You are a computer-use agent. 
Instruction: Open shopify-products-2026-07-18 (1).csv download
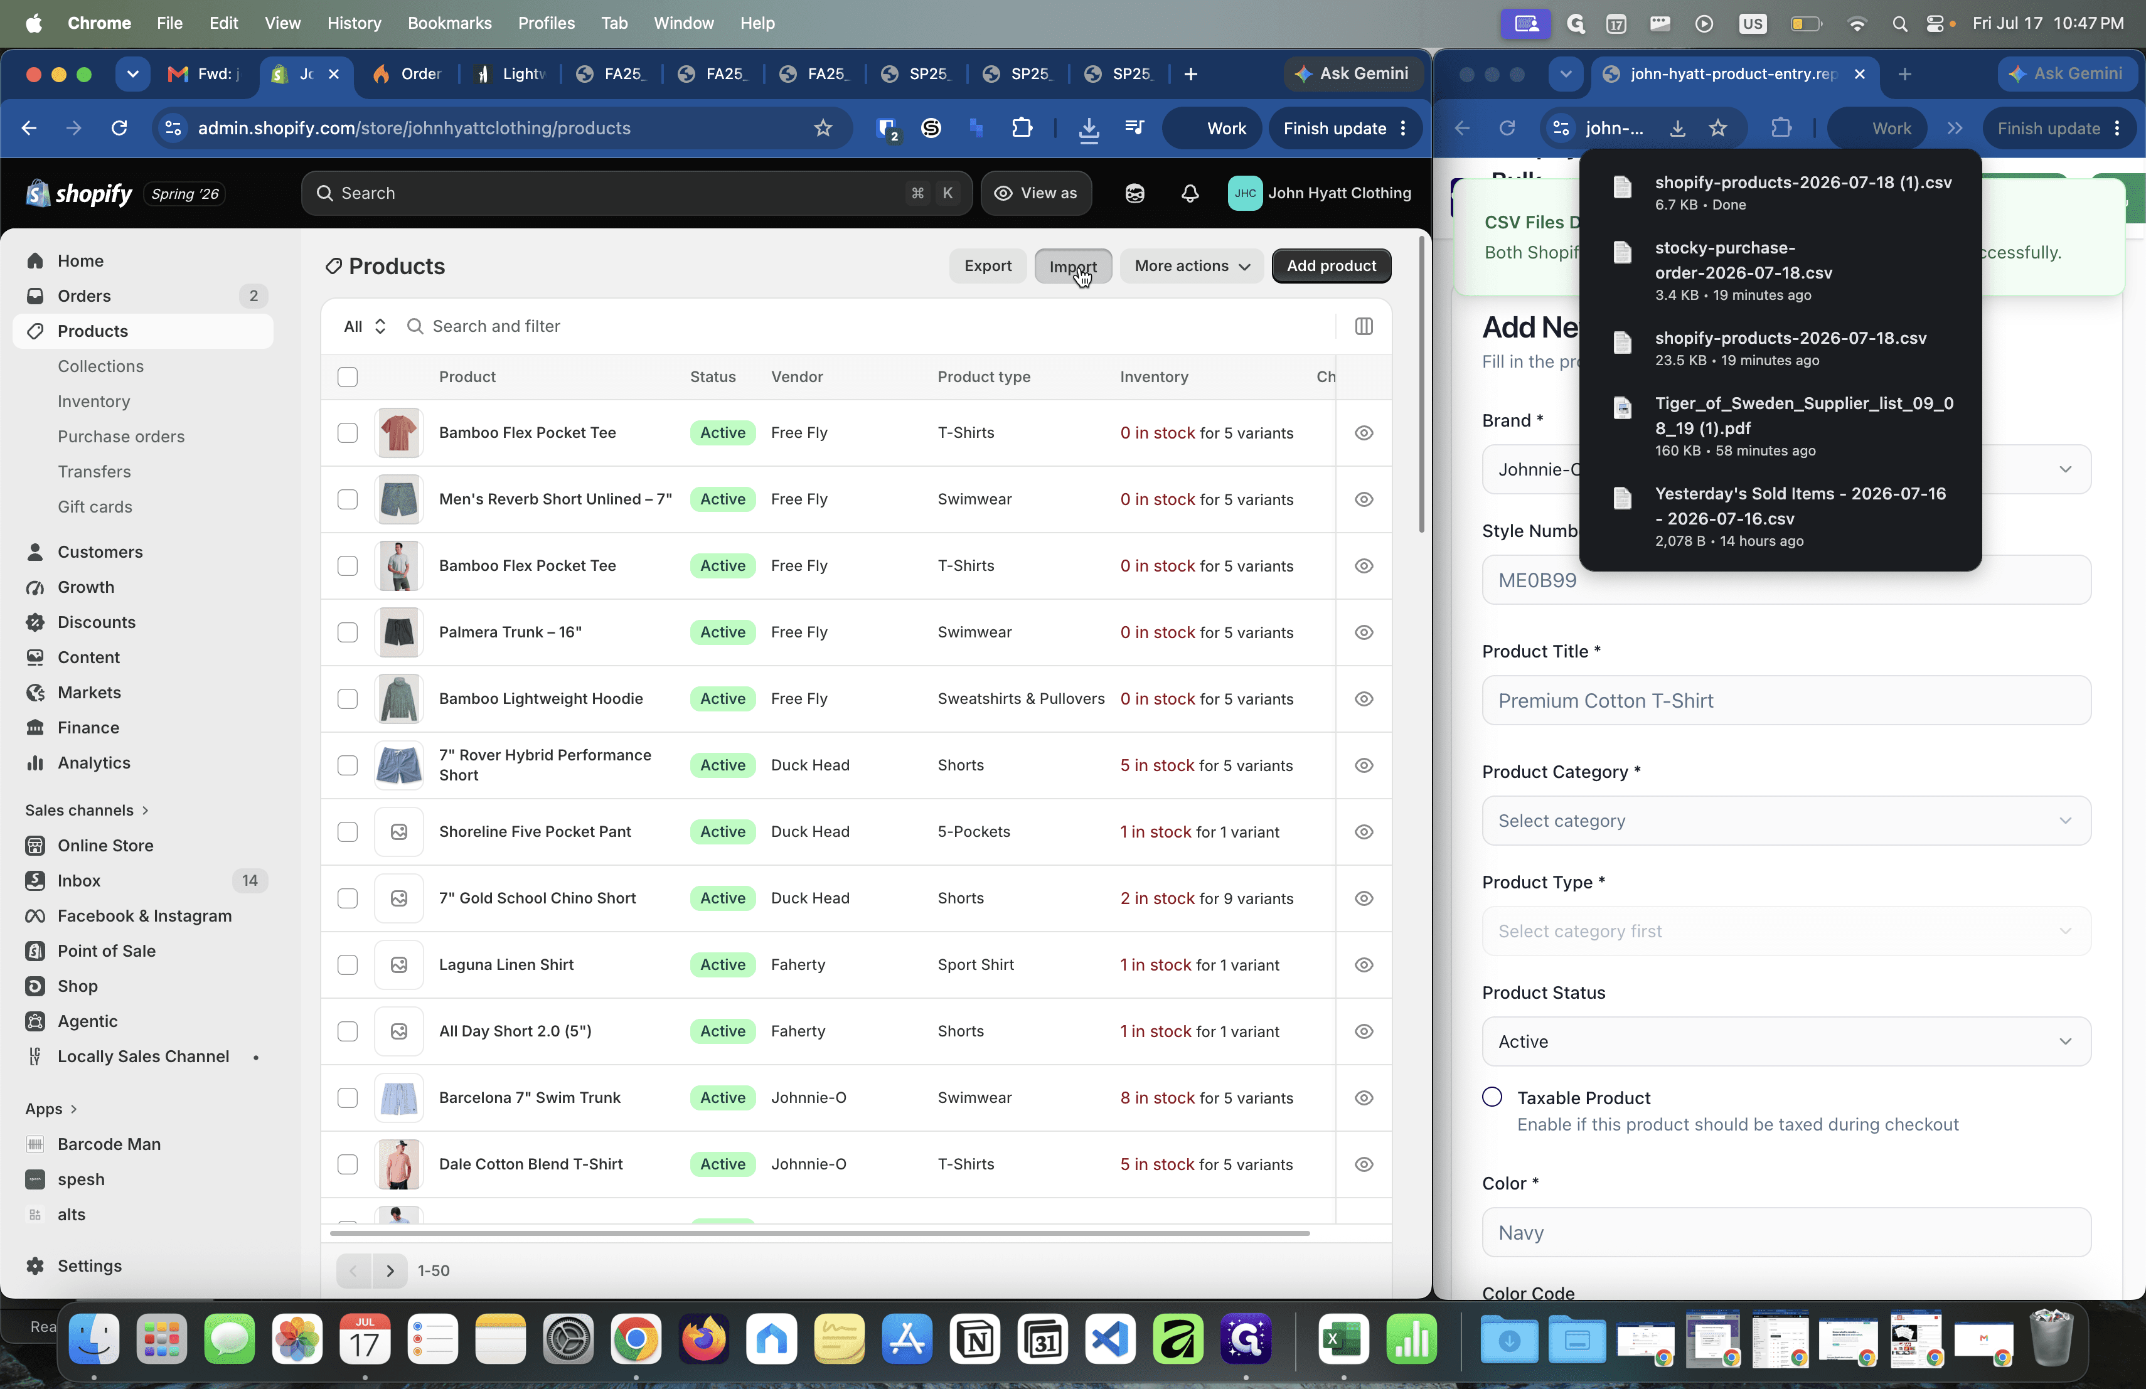coord(1780,193)
